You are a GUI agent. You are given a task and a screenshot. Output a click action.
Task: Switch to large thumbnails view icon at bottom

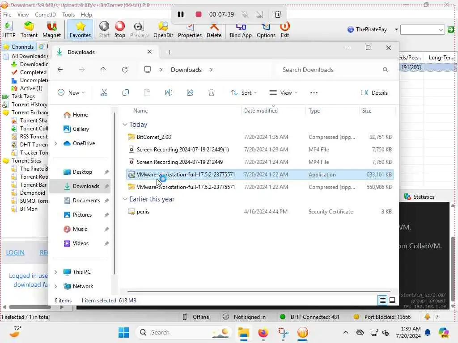[392, 300]
